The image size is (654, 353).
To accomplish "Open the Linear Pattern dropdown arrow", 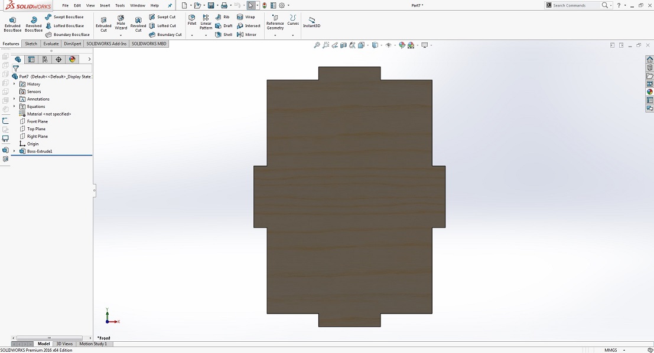I will coord(206,35).
